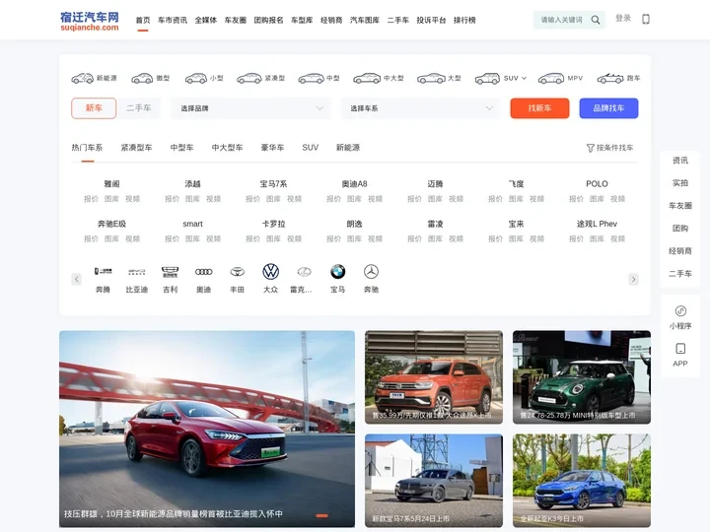
Task: Select the 紧凑型 car type icon
Action: point(249,78)
